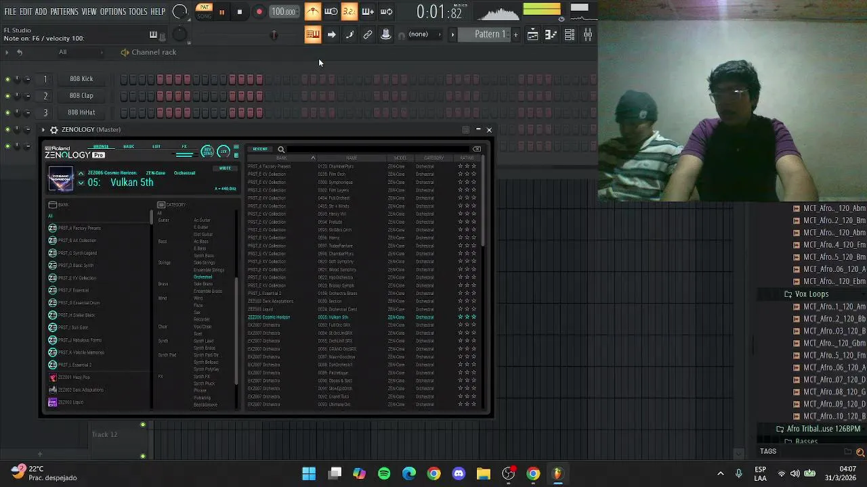Choose the Orchestral category
The height and width of the screenshot is (487, 867).
point(203,277)
